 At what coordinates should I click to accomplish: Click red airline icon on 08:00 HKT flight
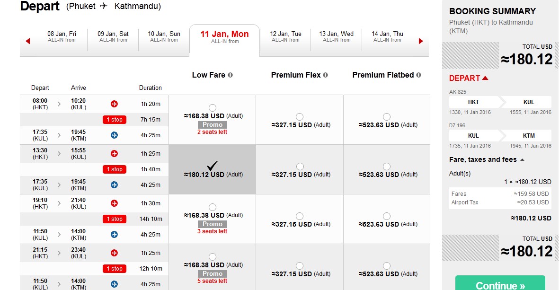(114, 104)
